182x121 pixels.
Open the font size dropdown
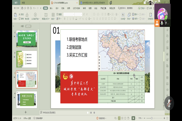coord(82,14)
